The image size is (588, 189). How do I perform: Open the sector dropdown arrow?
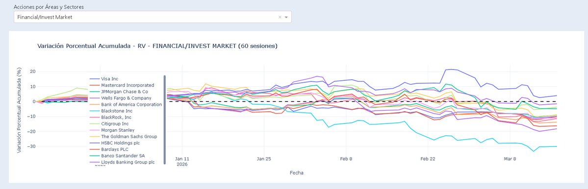[286, 17]
